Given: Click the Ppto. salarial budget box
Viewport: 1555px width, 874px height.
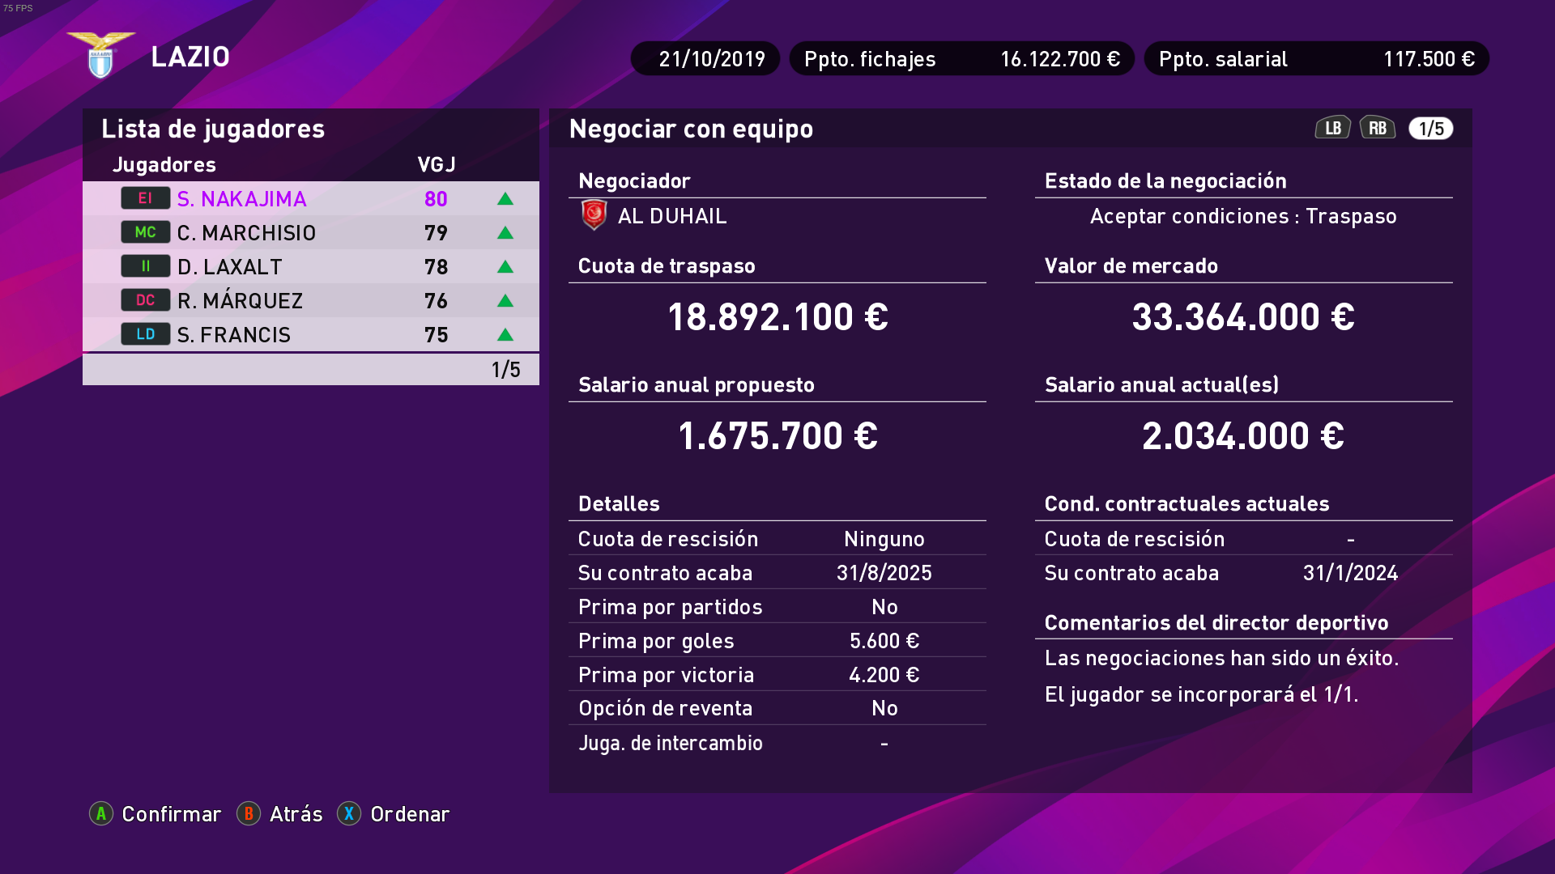Looking at the screenshot, I should [x=1316, y=59].
